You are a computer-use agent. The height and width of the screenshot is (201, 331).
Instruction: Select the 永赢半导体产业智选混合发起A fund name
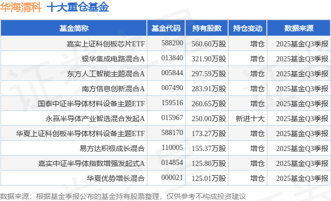pyautogui.click(x=95, y=119)
